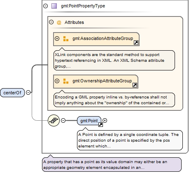Click the orange @ Attributes icon
This screenshot has width=189, height=173.
point(59,22)
